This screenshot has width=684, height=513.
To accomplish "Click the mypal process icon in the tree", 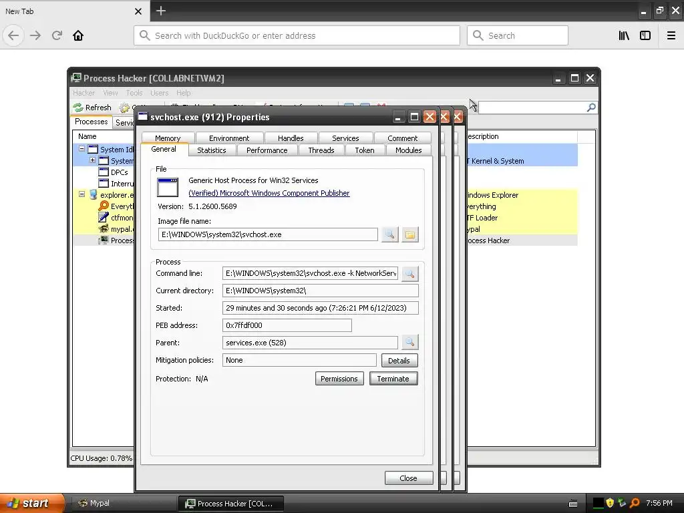I will (104, 228).
